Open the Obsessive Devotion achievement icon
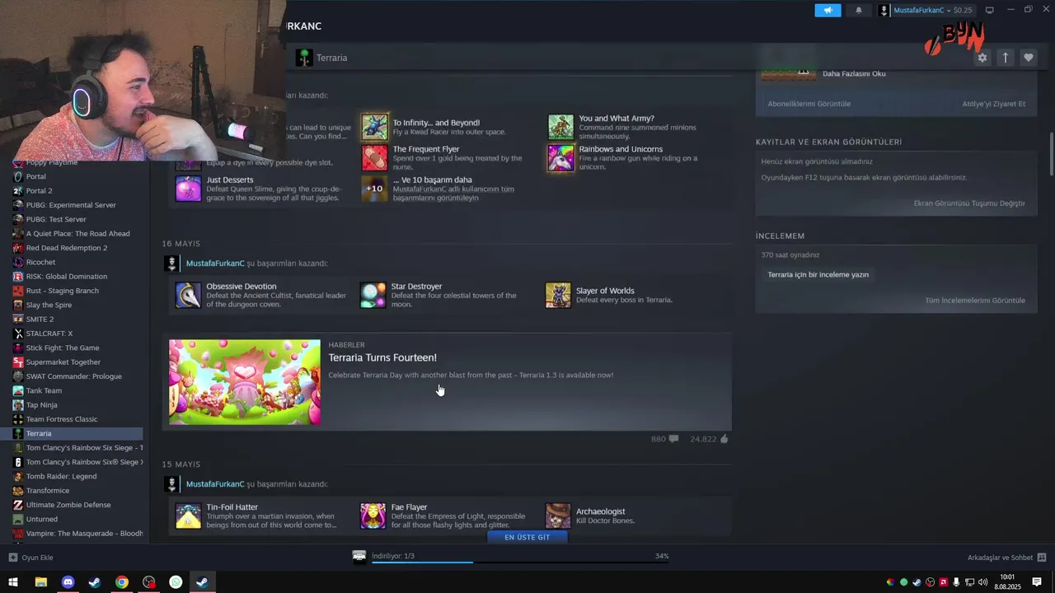This screenshot has height=593, width=1055. click(x=188, y=295)
